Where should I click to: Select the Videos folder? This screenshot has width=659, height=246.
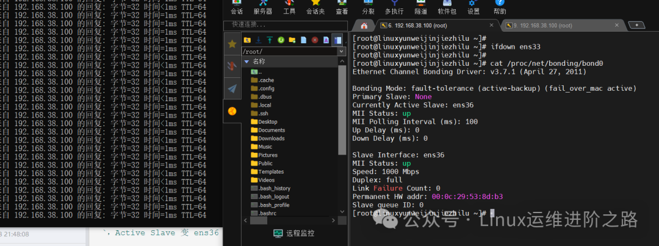tap(262, 180)
